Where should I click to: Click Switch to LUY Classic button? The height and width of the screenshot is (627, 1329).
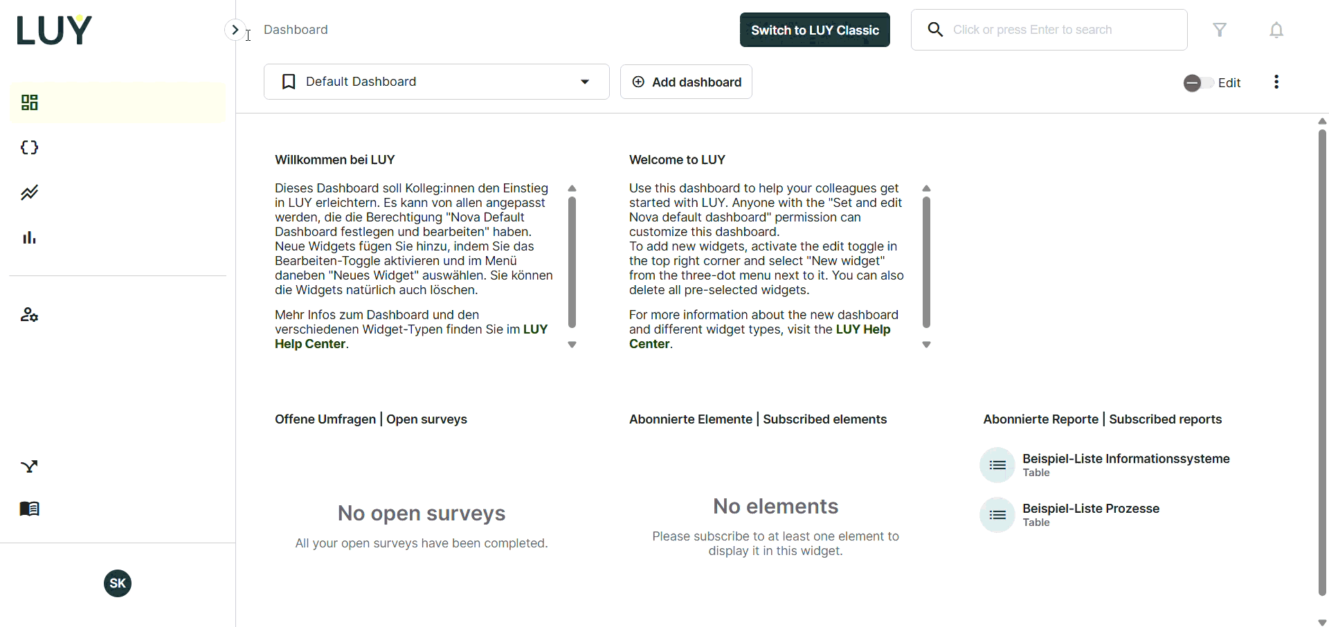(x=815, y=30)
